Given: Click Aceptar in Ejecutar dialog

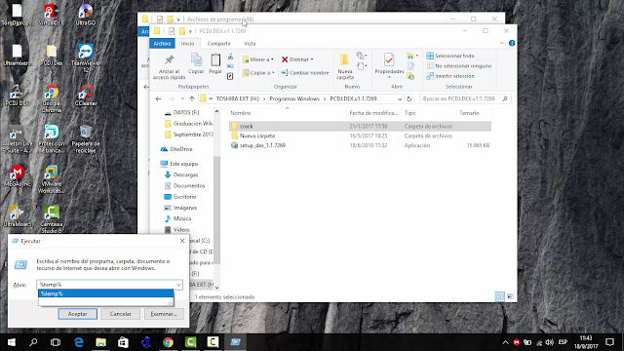Looking at the screenshot, I should tap(78, 314).
